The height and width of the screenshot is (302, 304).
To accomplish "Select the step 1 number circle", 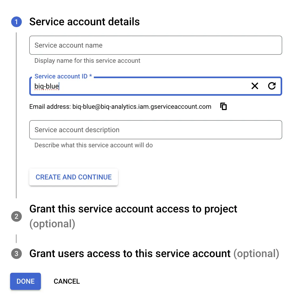I will coord(16,22).
